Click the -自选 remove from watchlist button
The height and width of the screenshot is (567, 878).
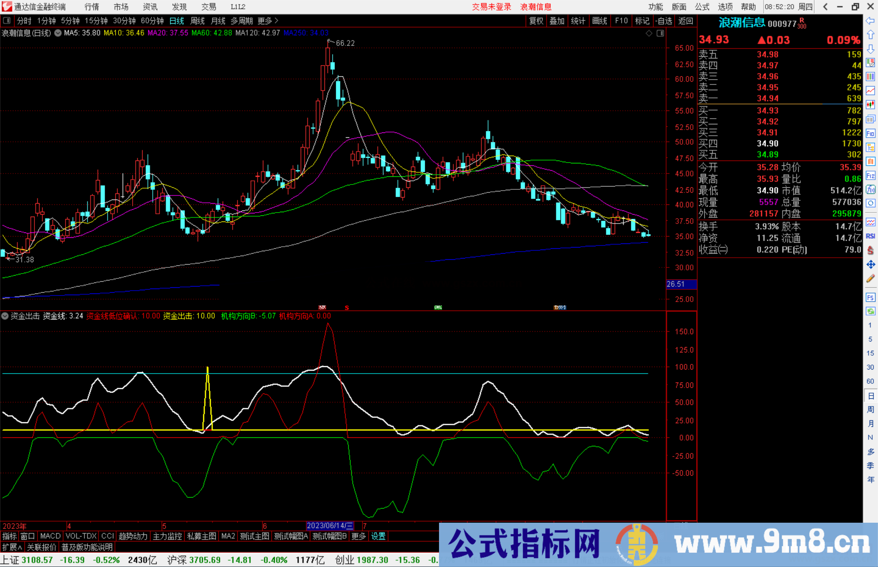[664, 21]
